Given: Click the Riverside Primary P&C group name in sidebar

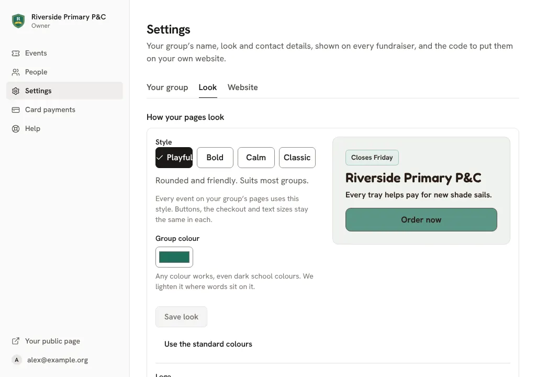Looking at the screenshot, I should pyautogui.click(x=69, y=17).
